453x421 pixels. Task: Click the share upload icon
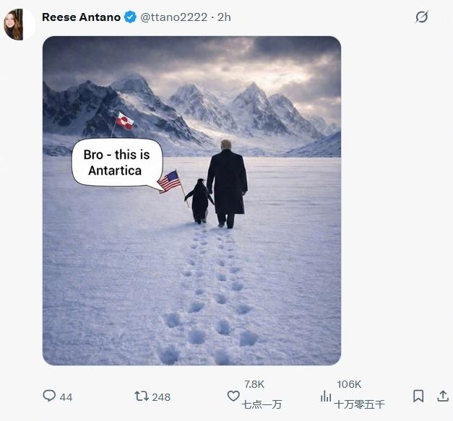(x=443, y=396)
